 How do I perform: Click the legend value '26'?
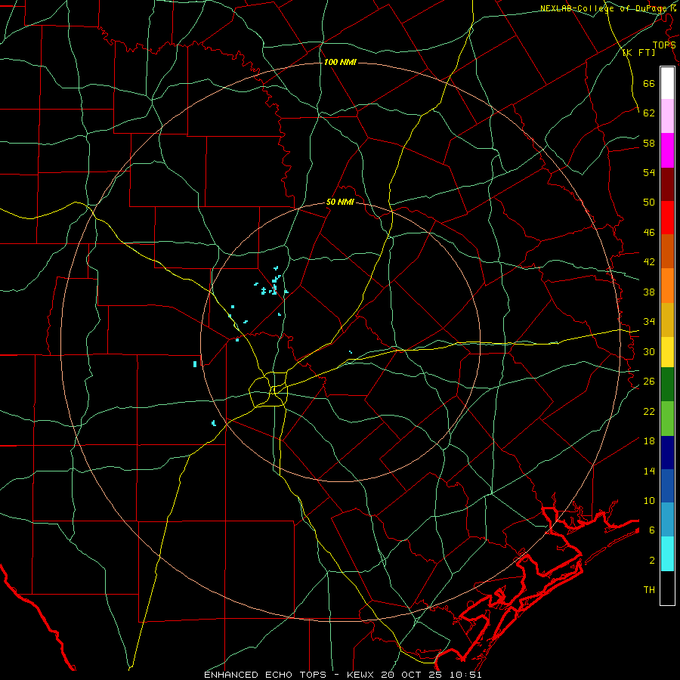(x=649, y=382)
